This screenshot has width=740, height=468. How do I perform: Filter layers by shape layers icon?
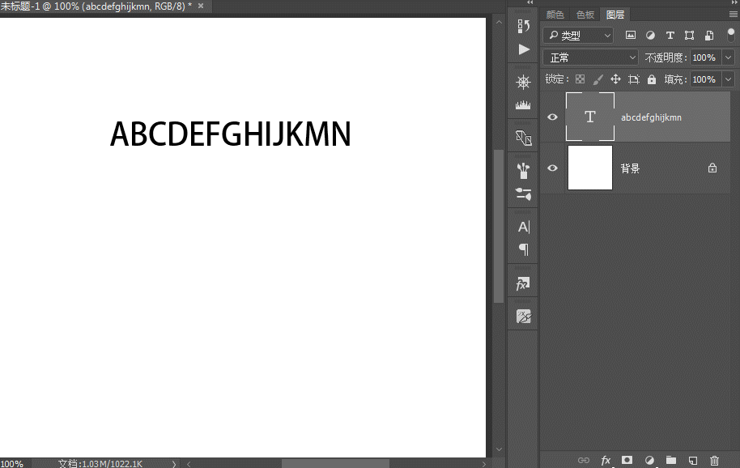point(690,35)
